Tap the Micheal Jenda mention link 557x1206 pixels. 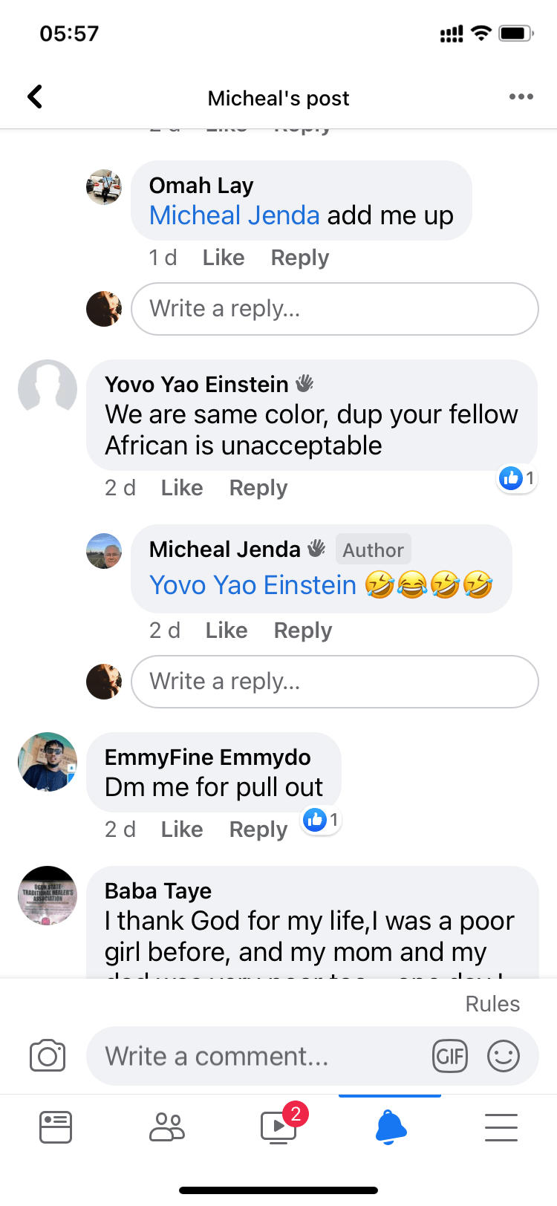[235, 215]
